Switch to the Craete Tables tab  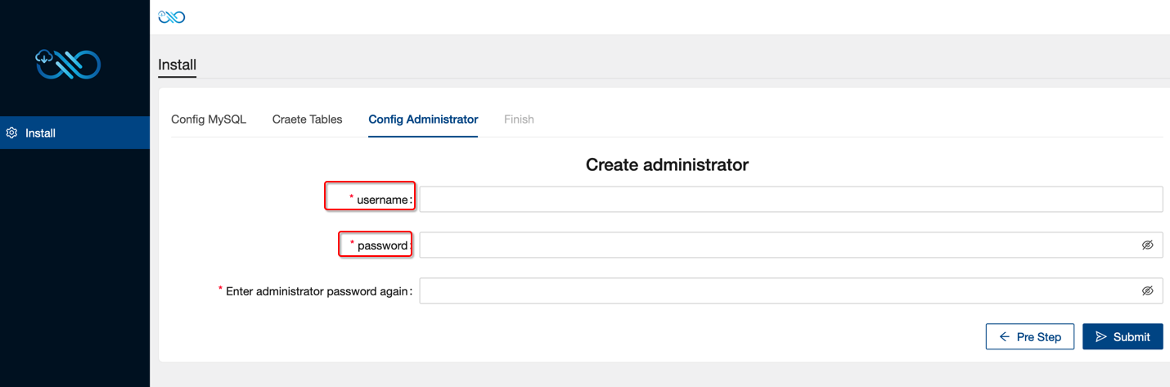point(308,119)
